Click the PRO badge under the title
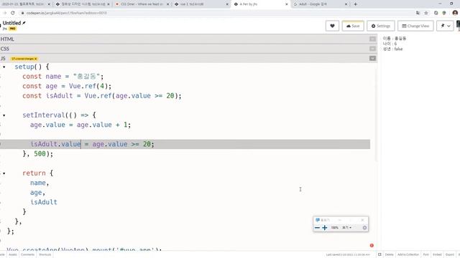 click(x=12, y=29)
